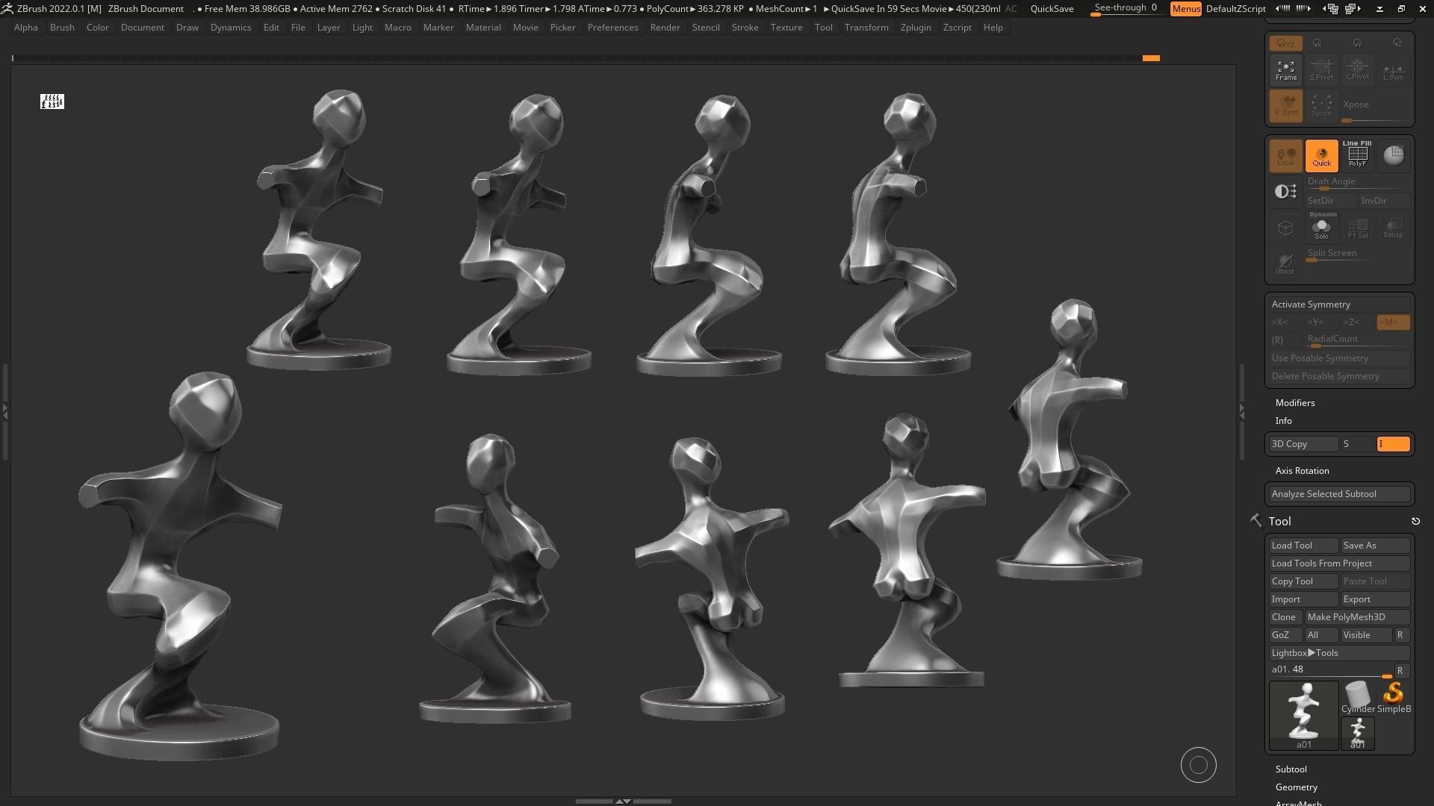The width and height of the screenshot is (1434, 806).
Task: Toggle Local transformations button
Action: coord(1285,154)
